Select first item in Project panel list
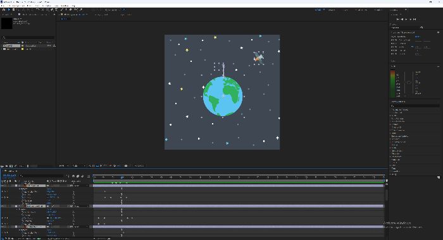Image resolution: width=443 pixels, height=240 pixels. (x=13, y=45)
